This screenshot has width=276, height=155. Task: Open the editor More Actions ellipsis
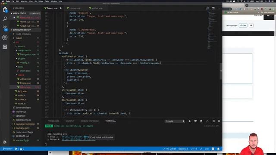click(219, 8)
